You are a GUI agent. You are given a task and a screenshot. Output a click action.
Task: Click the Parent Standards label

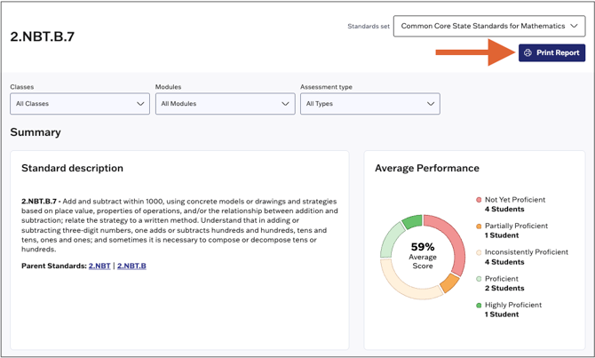coord(54,266)
